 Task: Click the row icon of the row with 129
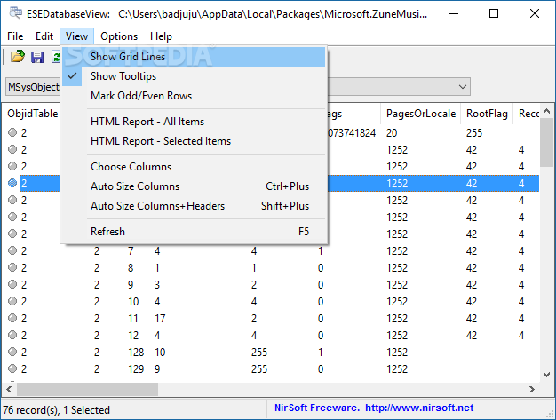click(x=12, y=368)
